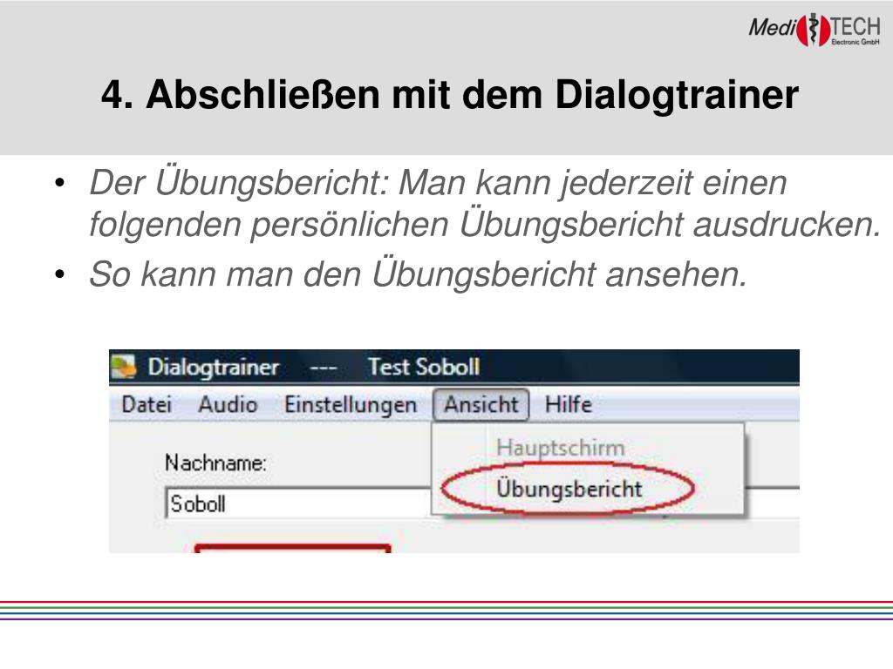Click the slide heading Abschließen mit dem Dialogtrainer
This screenshot has width=893, height=669.
click(x=450, y=94)
